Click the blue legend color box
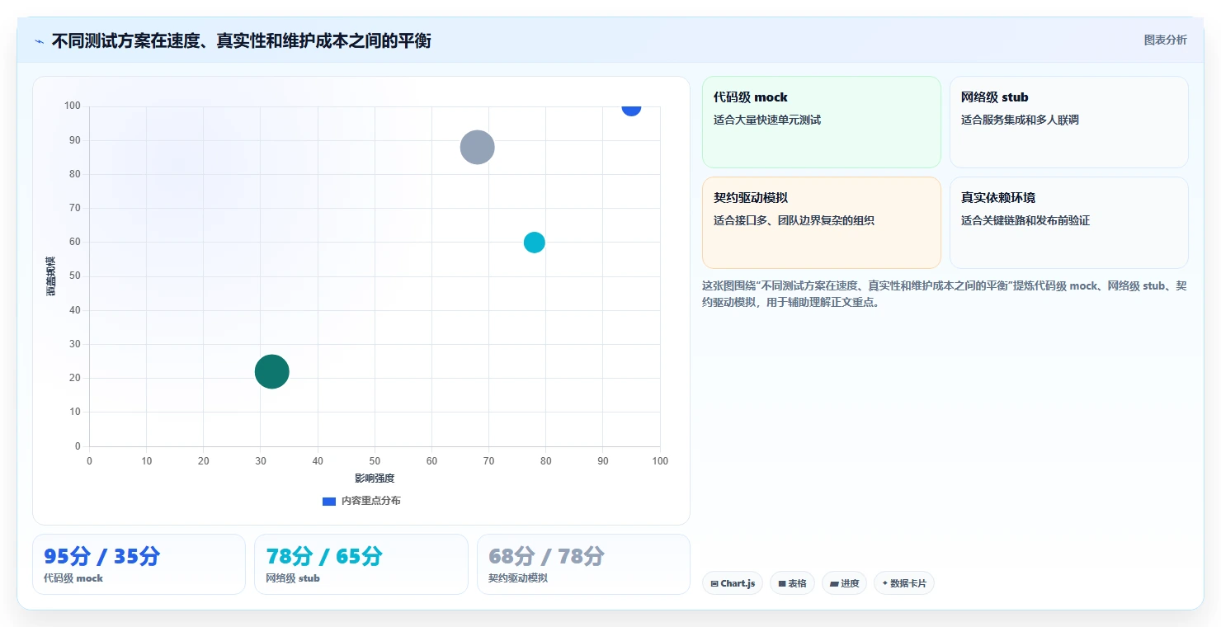1221x627 pixels. (329, 501)
